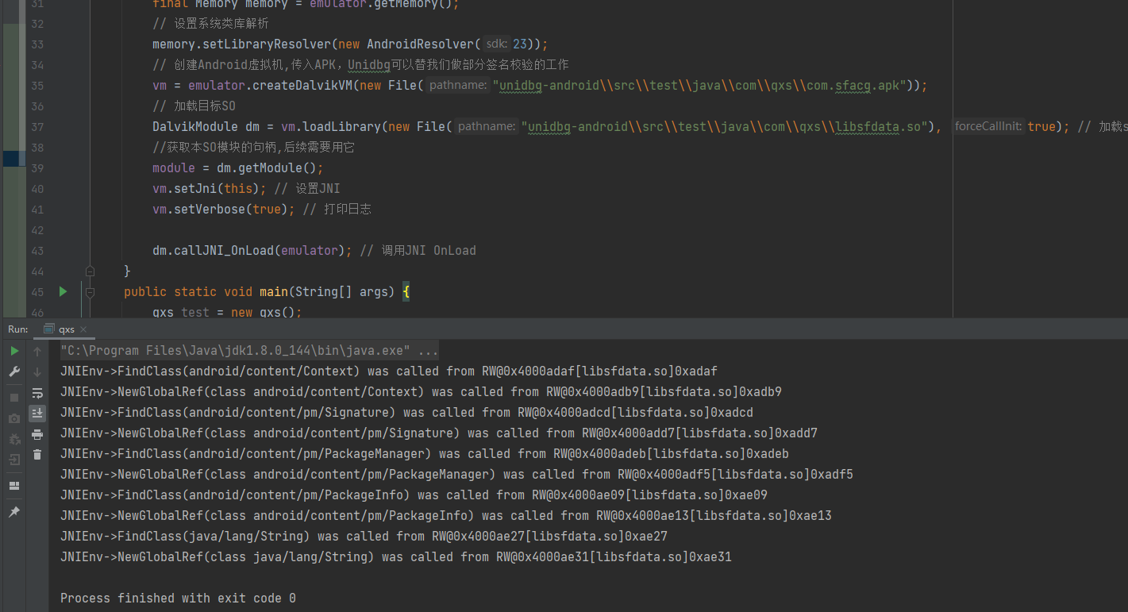The image size is (1128, 612).
Task: Jump to next message with down arrow icon
Action: pos(37,371)
